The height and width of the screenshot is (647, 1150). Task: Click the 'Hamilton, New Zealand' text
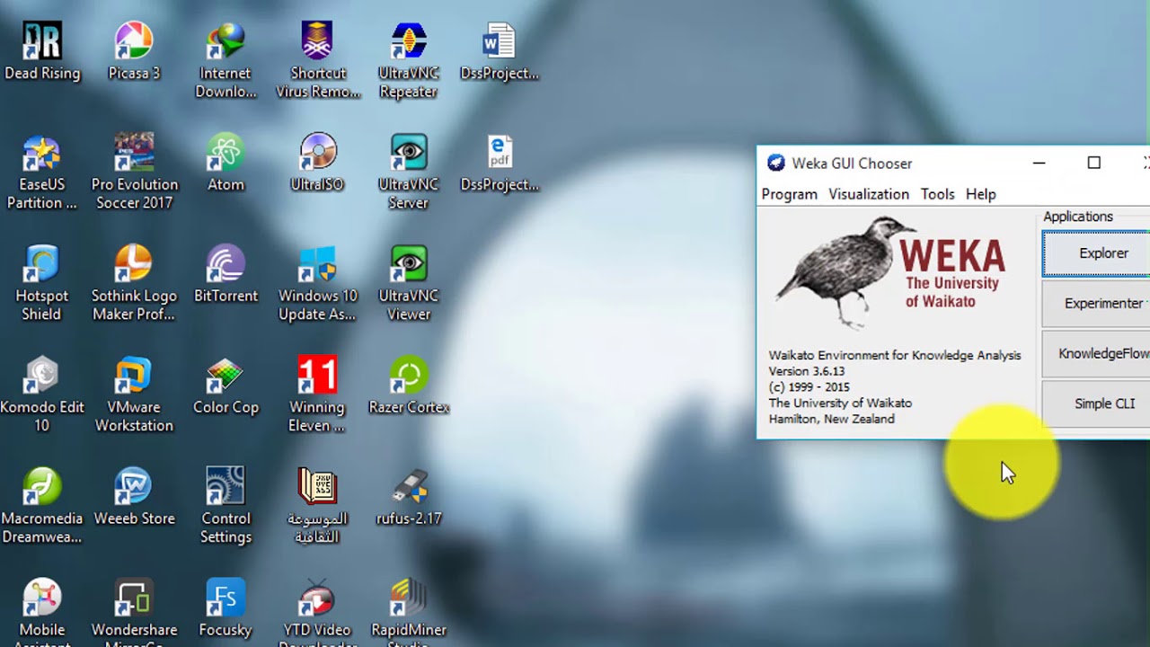pyautogui.click(x=832, y=419)
